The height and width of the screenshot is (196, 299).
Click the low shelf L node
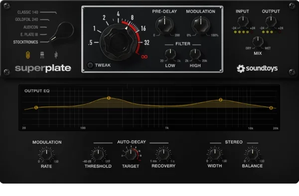[36, 108]
